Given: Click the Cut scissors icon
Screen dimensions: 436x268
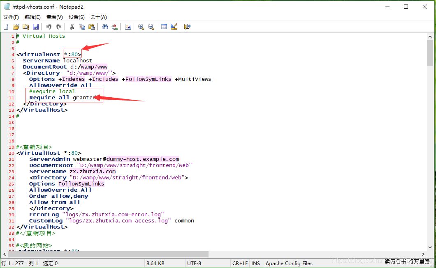Looking at the screenshot, I should [x=72, y=27].
